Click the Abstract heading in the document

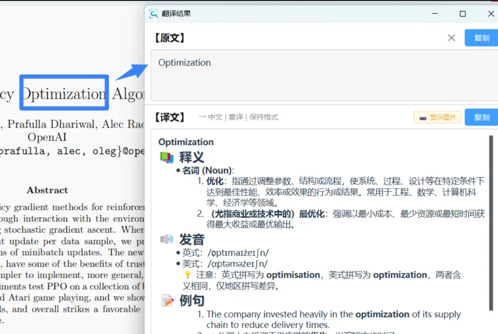pos(47,190)
